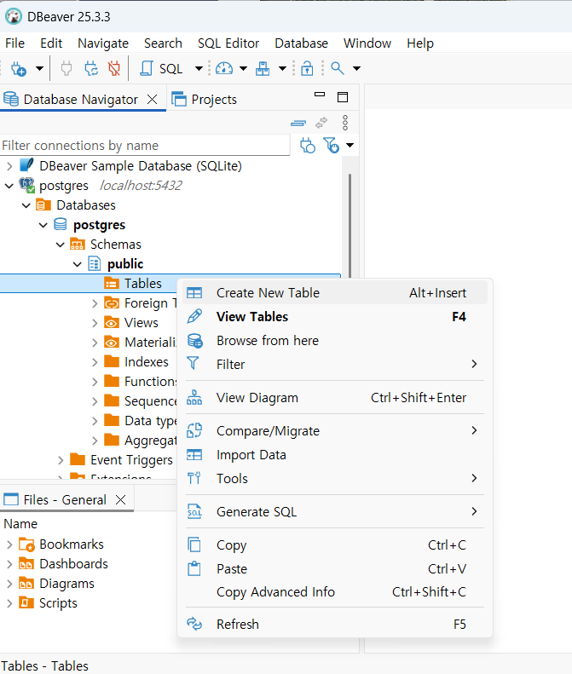Viewport: 572px width, 674px height.
Task: Open the Window menu
Action: pos(367,43)
